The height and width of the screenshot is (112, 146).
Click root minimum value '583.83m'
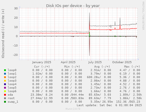78,98
